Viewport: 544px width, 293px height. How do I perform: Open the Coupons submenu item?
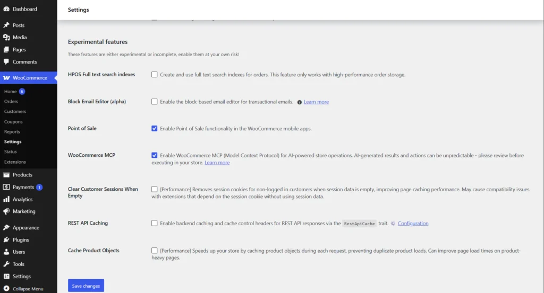pyautogui.click(x=13, y=122)
